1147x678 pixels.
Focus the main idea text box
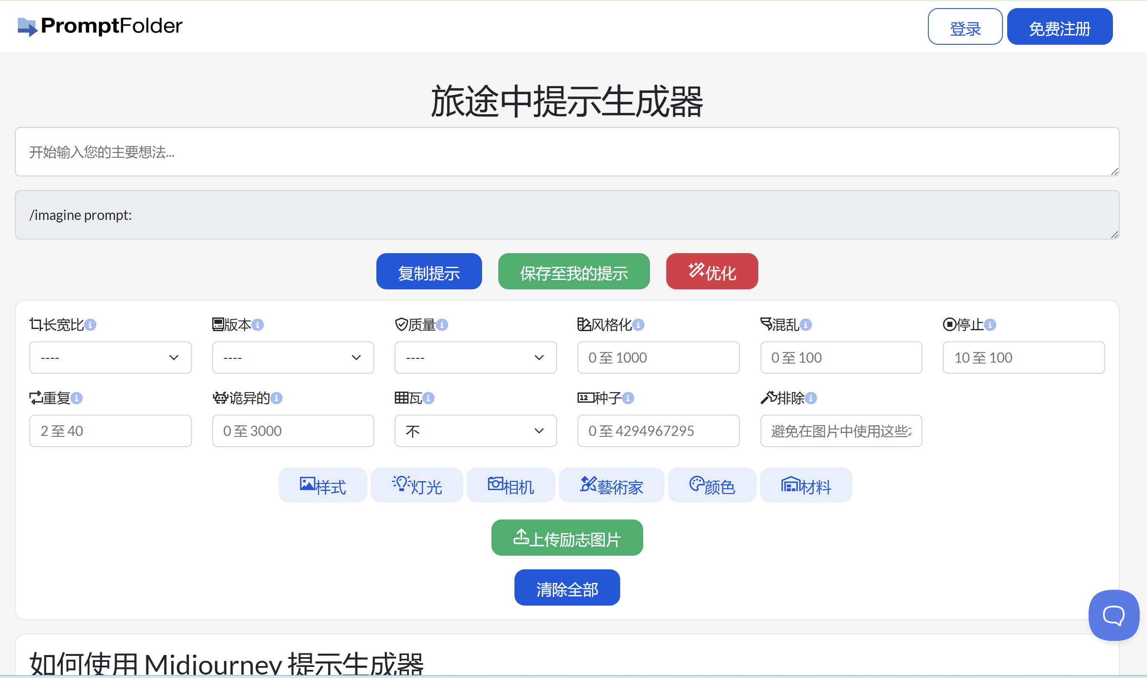click(x=566, y=152)
